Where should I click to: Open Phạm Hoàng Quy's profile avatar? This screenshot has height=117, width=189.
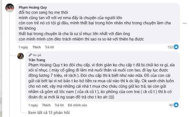(10, 8)
